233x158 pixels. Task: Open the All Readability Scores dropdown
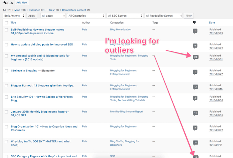coord(163,16)
